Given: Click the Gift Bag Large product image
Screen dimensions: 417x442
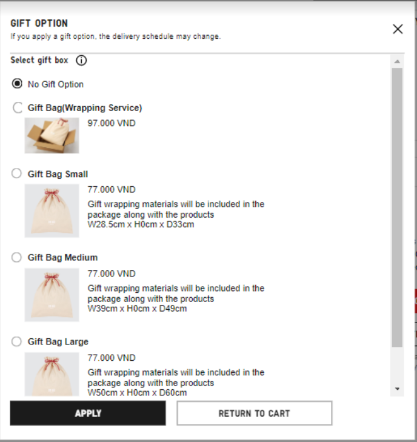Looking at the screenshot, I should tap(52, 374).
